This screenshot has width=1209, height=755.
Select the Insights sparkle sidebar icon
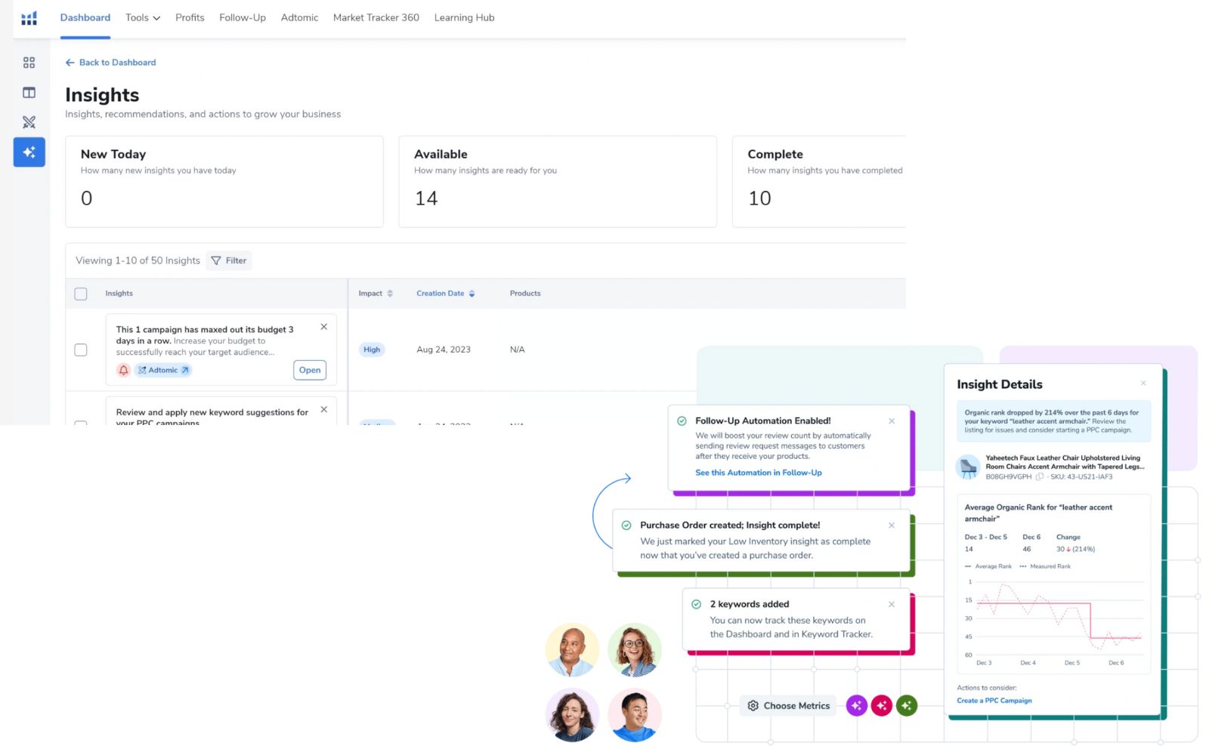coord(29,152)
